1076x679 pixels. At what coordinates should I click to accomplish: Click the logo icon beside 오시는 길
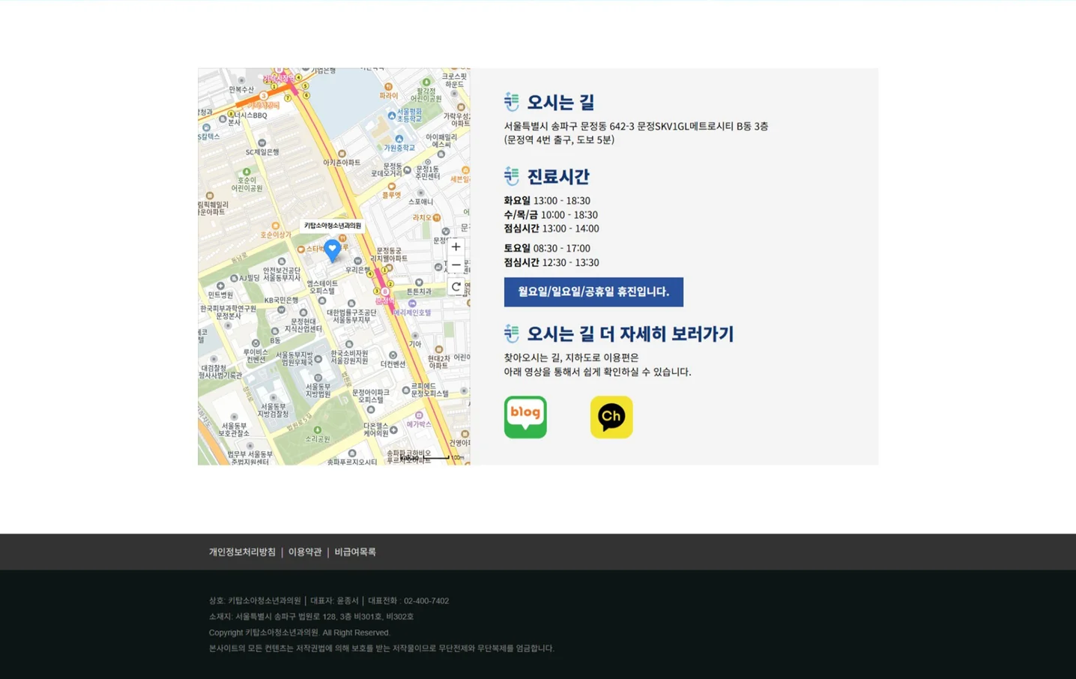click(x=511, y=102)
